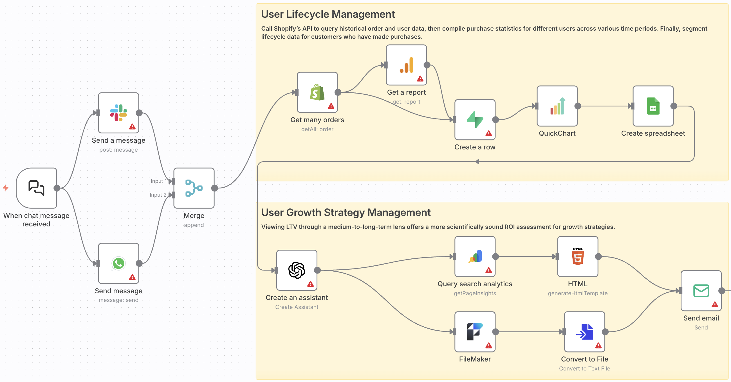Select the "Convert to File" node
The width and height of the screenshot is (731, 382).
click(584, 332)
